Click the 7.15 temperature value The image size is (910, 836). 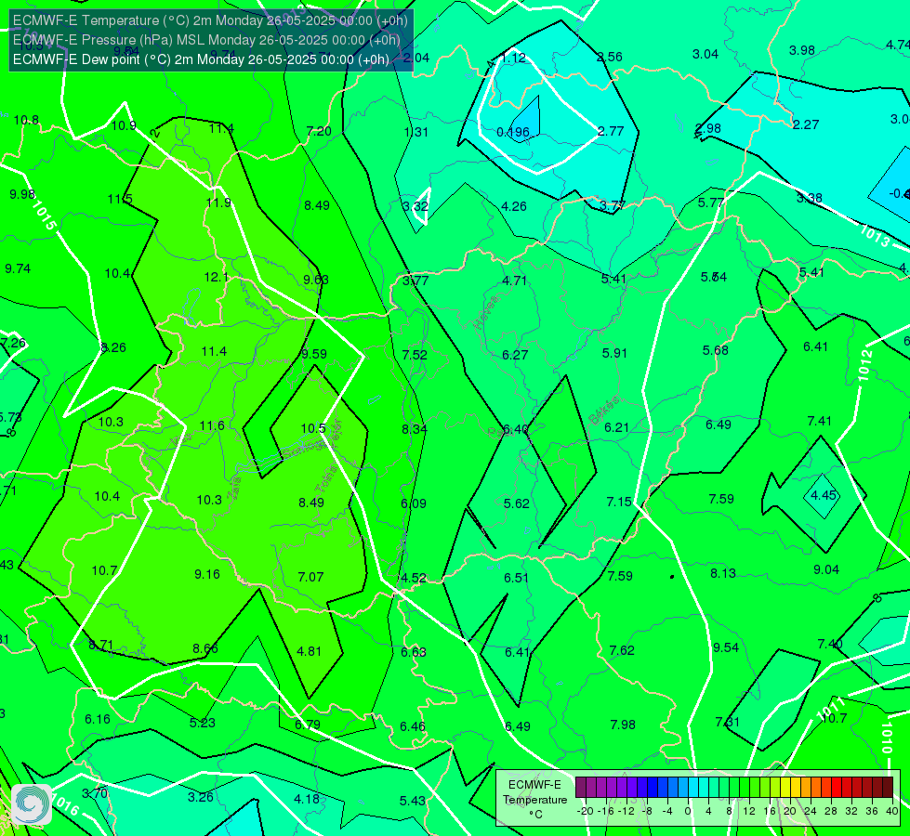pyautogui.click(x=619, y=502)
